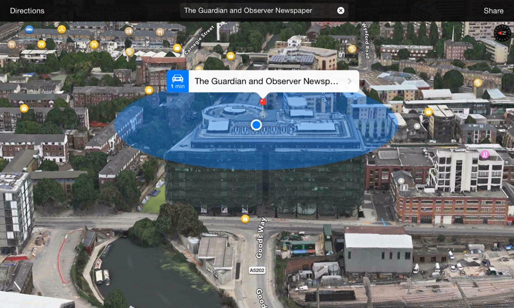
Task: Select the blue car point-of-interest marker
Action: pyautogui.click(x=29, y=29)
